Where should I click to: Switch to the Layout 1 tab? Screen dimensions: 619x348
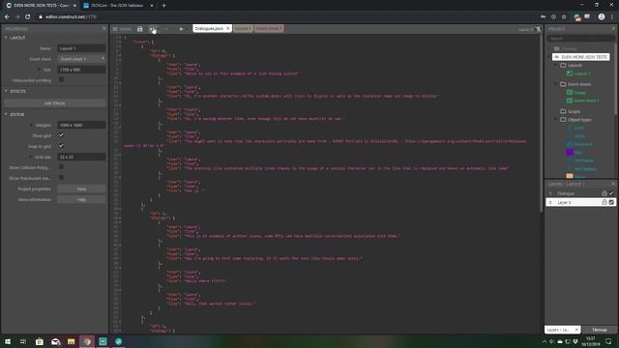tap(243, 28)
